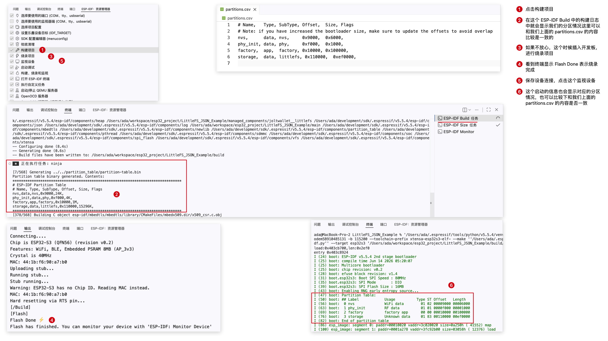Toggle checkbox for 启动调试
This screenshot has width=608, height=341.
[12, 67]
